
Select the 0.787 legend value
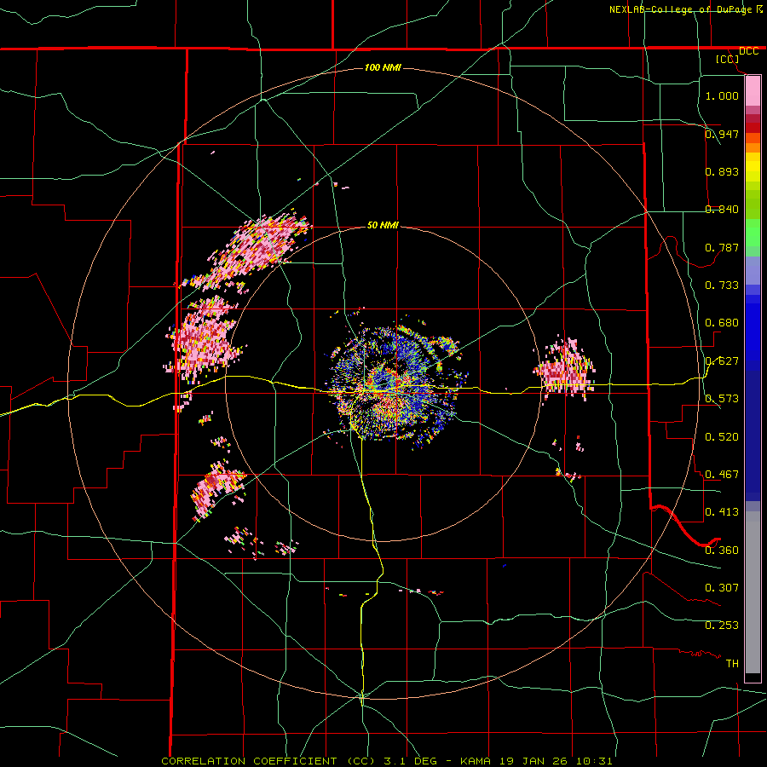pos(722,247)
